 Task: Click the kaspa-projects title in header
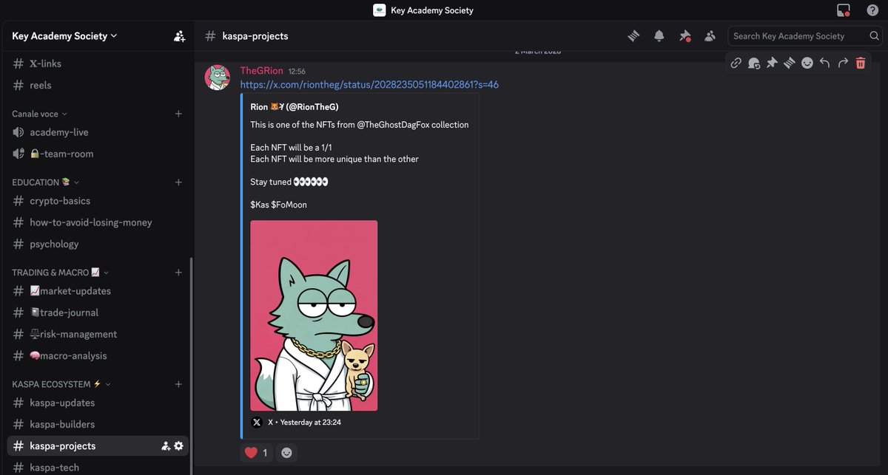[255, 35]
